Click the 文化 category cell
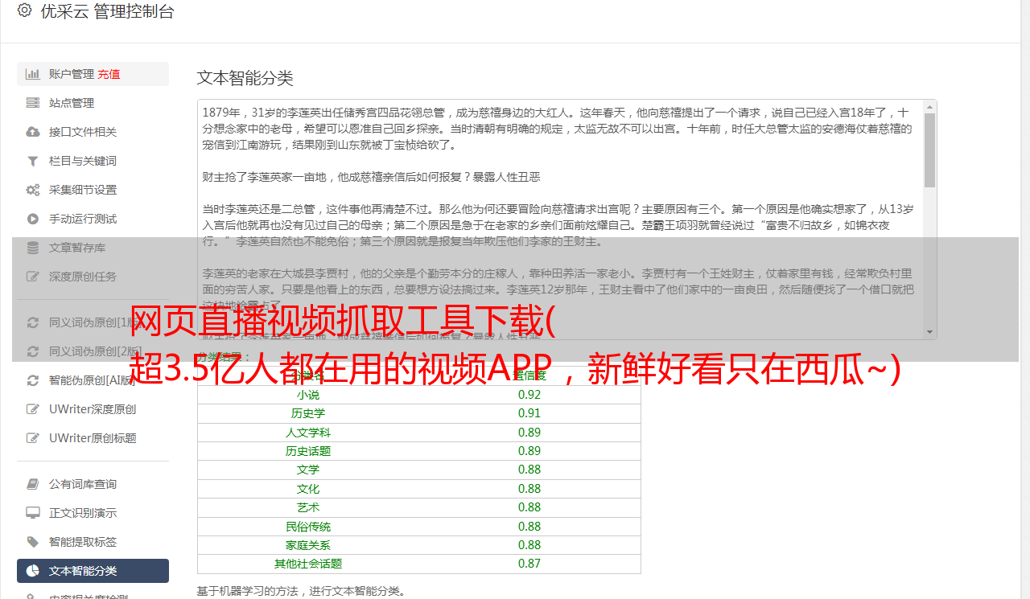Screen dimensions: 1030x599 308,489
